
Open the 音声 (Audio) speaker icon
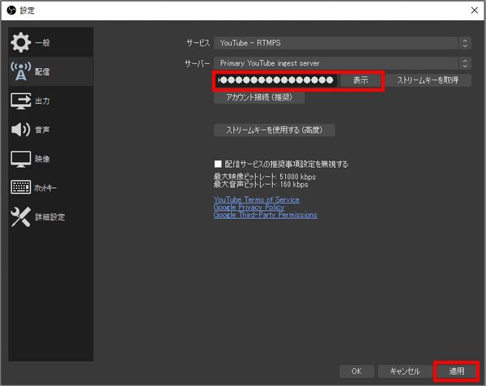[20, 130]
